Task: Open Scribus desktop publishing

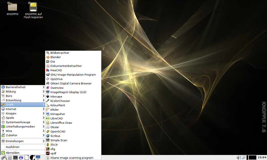Action: point(73,136)
